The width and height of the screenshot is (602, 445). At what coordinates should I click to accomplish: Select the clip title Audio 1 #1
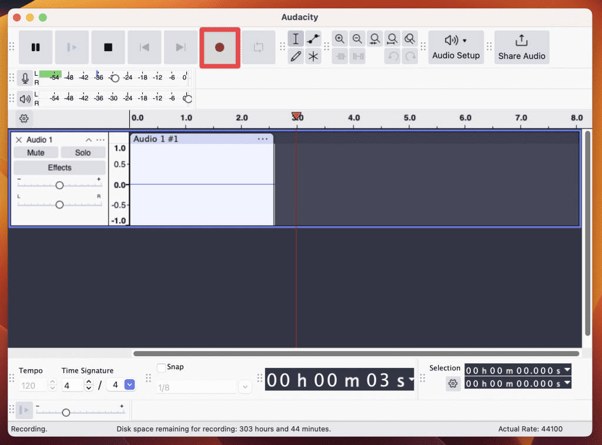(155, 139)
